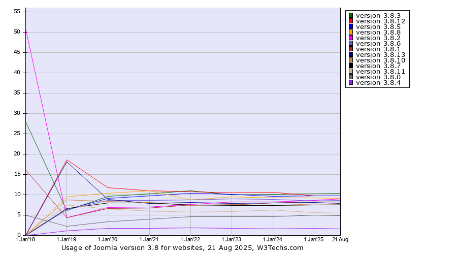Viewport: 457px width, 254px height.
Task: Click the red line peak at 1 Jan'19
Action: (x=67, y=160)
